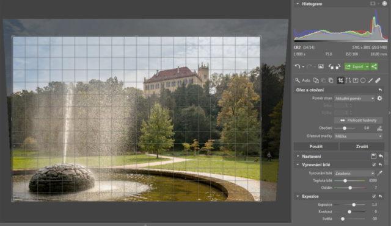The height and width of the screenshot is (226, 391).
Task: Rotate the photo right
Action: (x=338, y=66)
